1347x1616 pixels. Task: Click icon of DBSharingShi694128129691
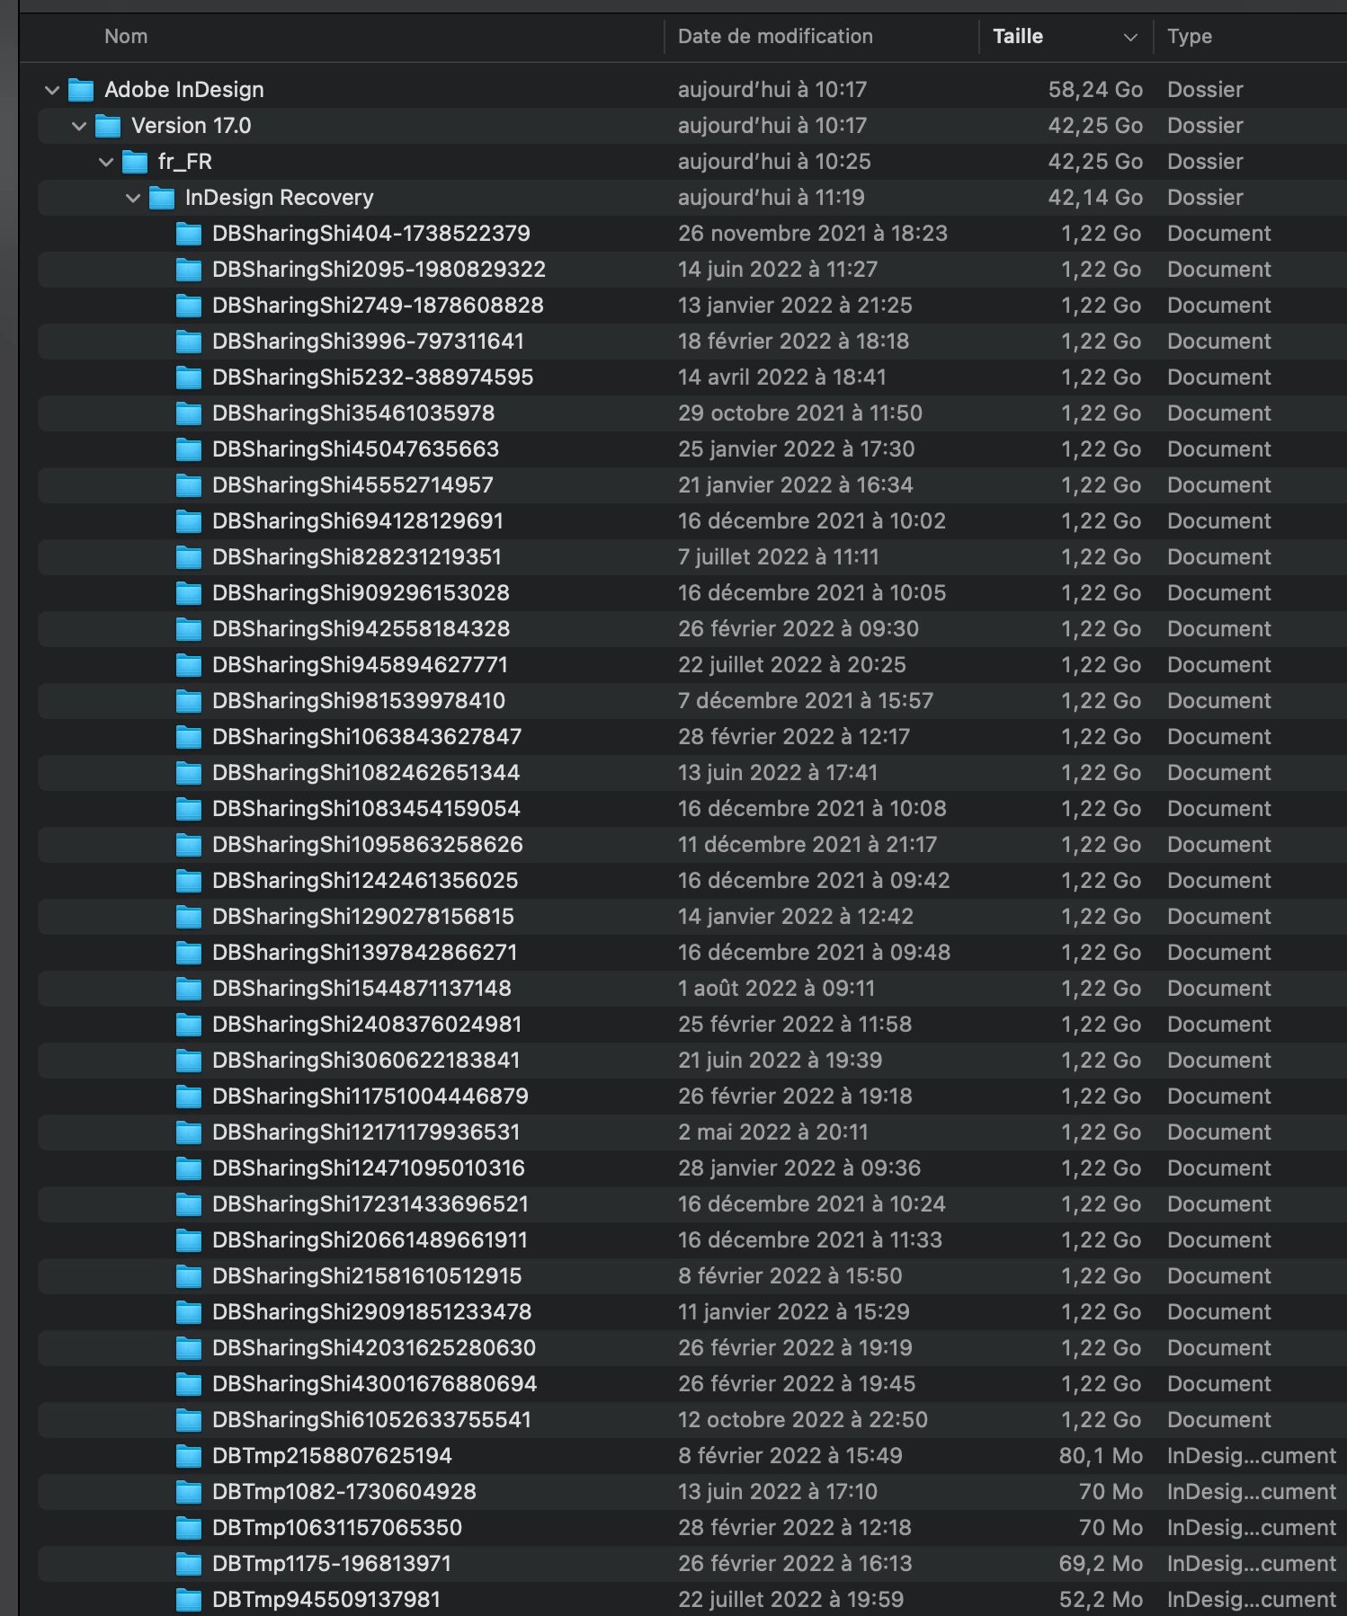click(189, 521)
